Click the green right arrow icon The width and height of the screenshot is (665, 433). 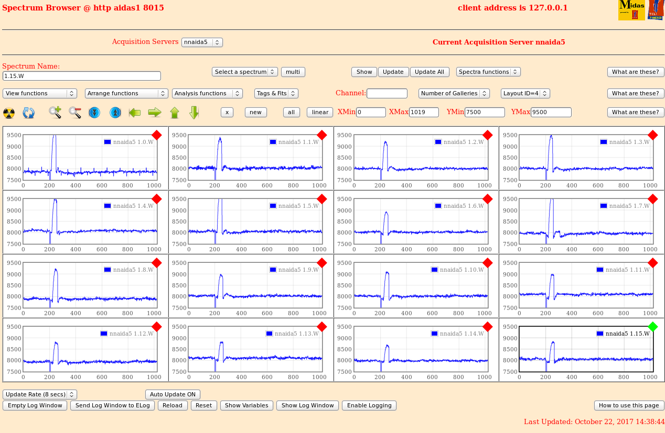[x=154, y=112]
